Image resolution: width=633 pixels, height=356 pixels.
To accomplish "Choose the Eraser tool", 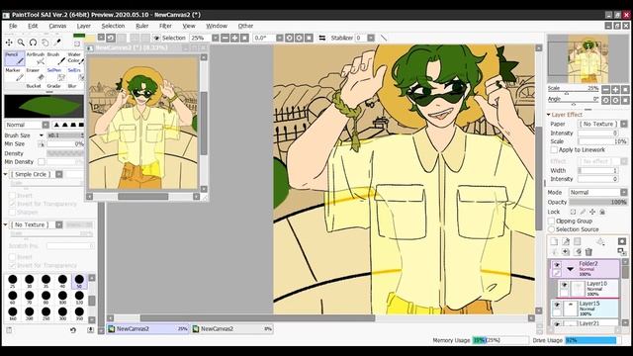I will tap(36, 74).
